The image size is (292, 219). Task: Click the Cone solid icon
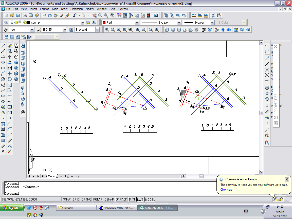(185, 30)
